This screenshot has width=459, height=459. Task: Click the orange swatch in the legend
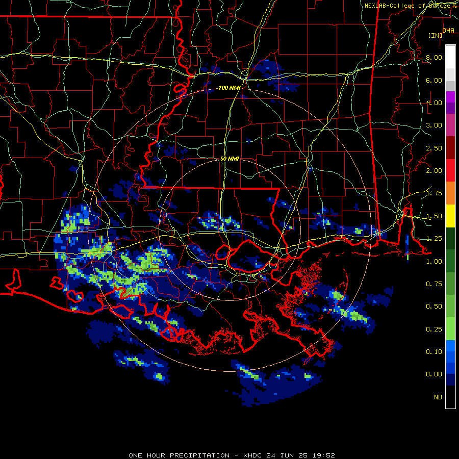tap(450, 193)
